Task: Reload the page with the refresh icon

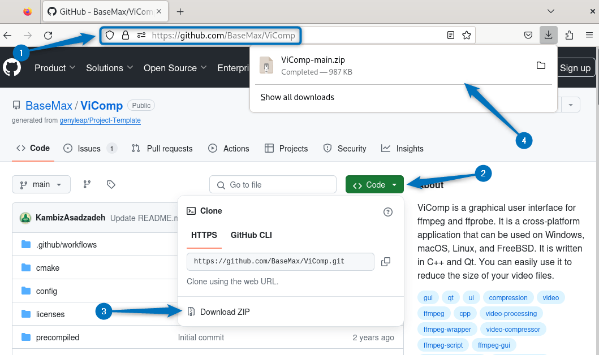Action: pos(48,35)
